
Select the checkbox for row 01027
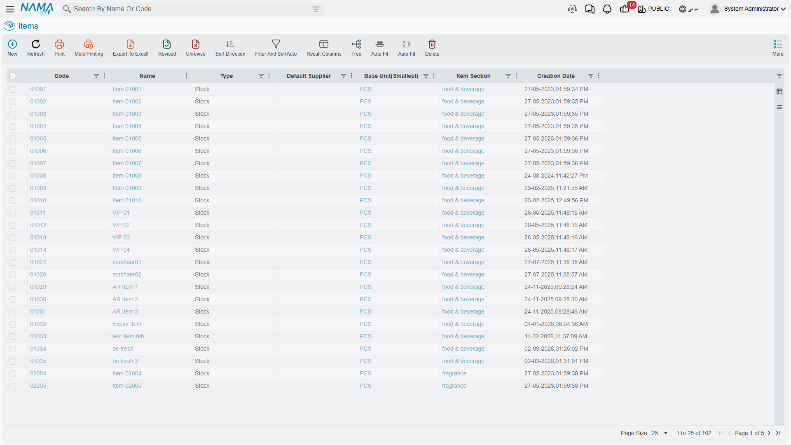click(x=13, y=262)
